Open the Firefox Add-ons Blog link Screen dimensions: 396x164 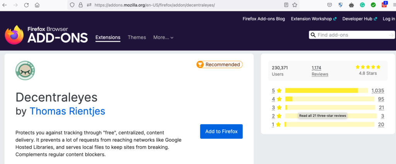point(264,19)
